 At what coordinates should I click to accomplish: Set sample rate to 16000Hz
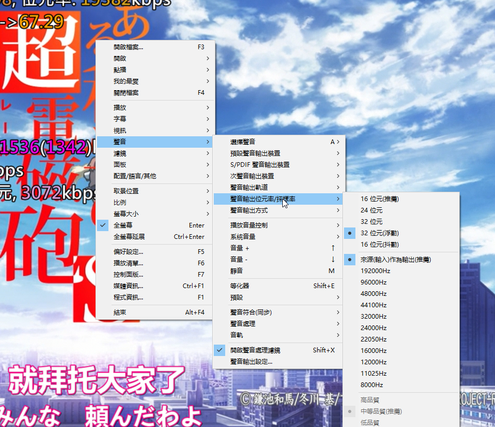tap(401, 351)
